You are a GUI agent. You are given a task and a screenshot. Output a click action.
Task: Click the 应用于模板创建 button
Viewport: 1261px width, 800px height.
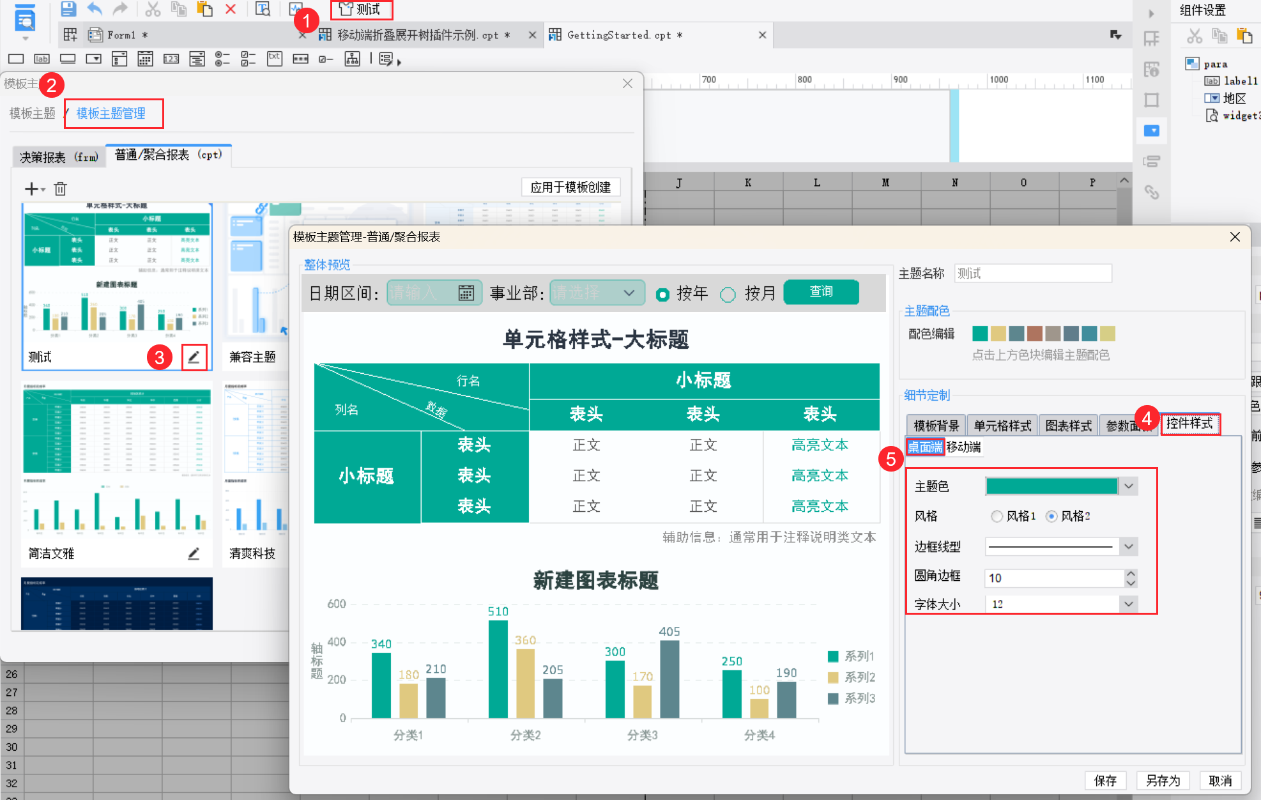(x=570, y=187)
